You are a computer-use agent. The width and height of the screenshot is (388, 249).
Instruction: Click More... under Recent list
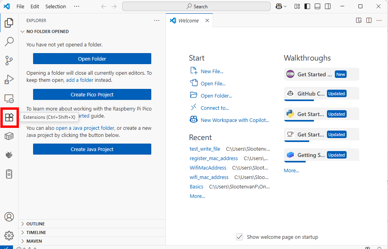tap(197, 196)
